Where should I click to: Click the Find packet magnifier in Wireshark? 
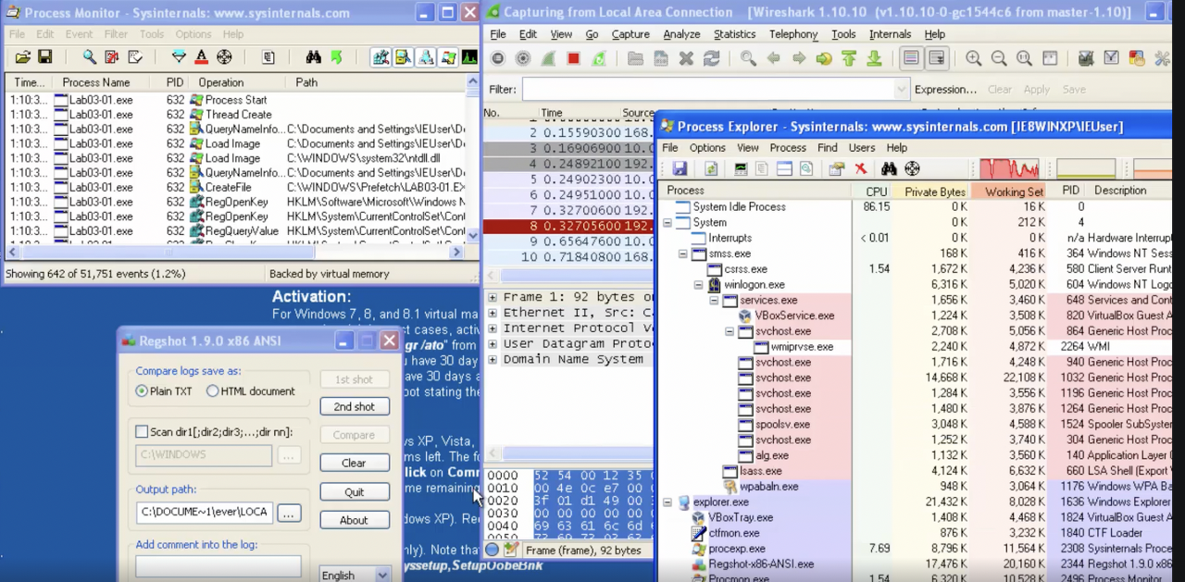(748, 58)
